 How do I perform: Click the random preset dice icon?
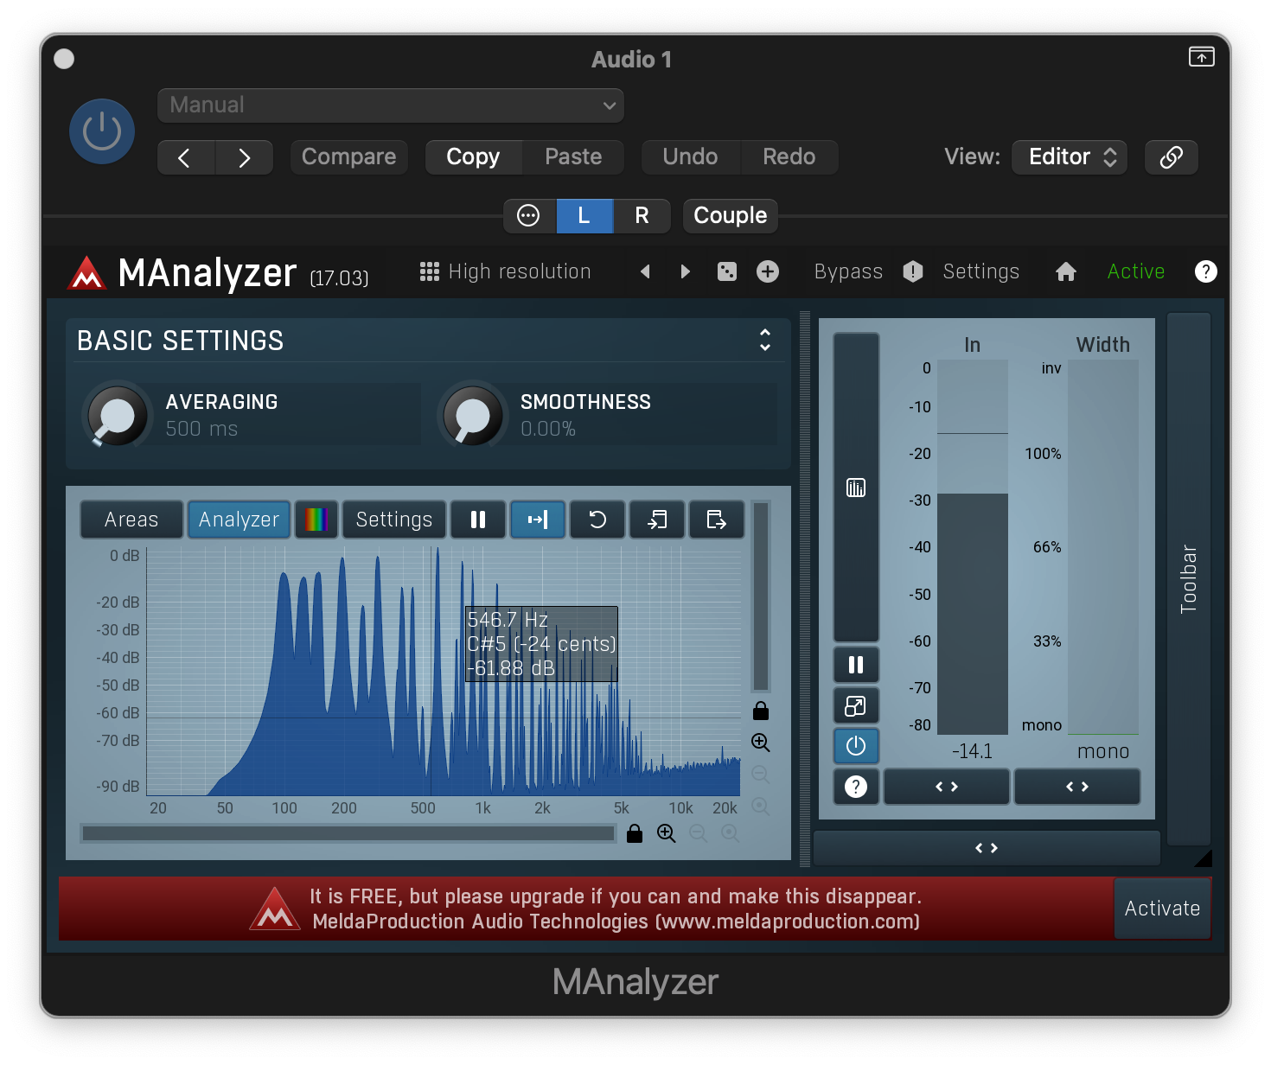(727, 271)
